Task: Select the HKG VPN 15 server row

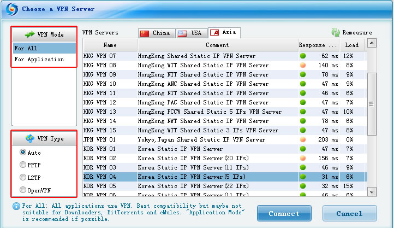Action: 225,130
